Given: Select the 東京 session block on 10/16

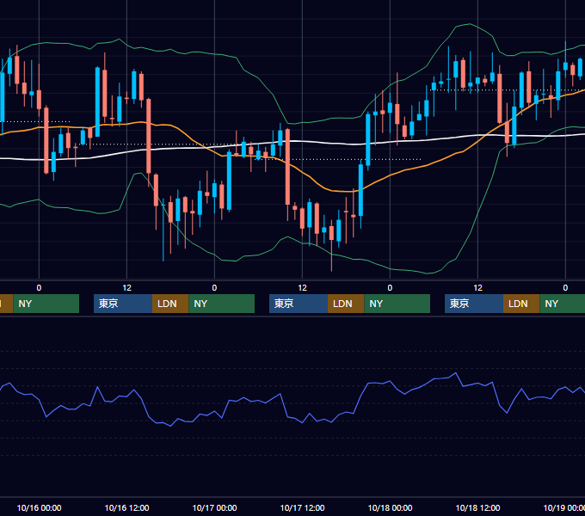Looking at the screenshot, I should [123, 304].
